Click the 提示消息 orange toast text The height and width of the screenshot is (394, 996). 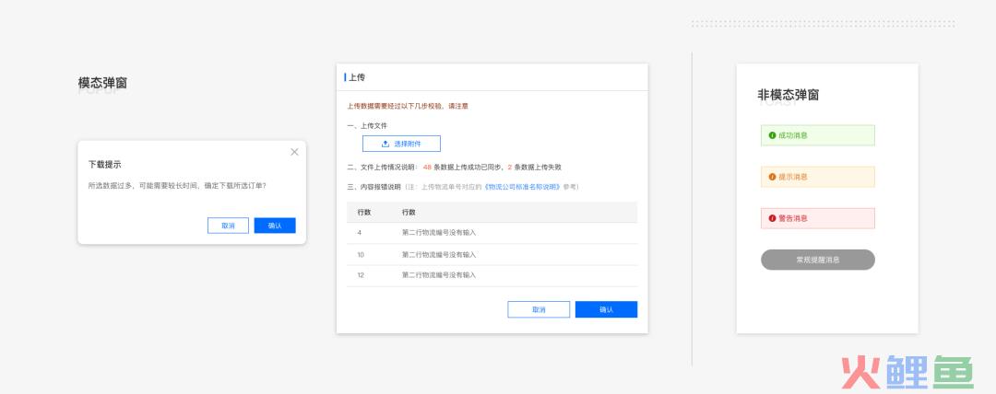click(793, 177)
